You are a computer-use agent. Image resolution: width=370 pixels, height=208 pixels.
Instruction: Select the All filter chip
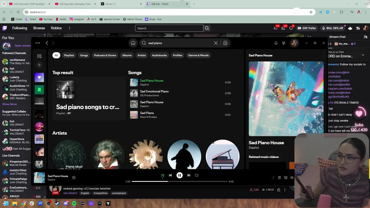point(56,55)
